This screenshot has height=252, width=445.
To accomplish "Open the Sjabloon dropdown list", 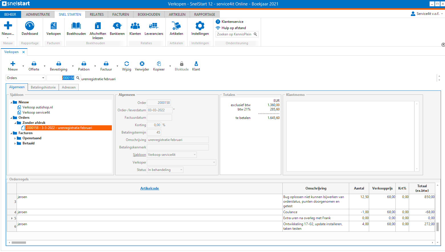I will 195,155.
